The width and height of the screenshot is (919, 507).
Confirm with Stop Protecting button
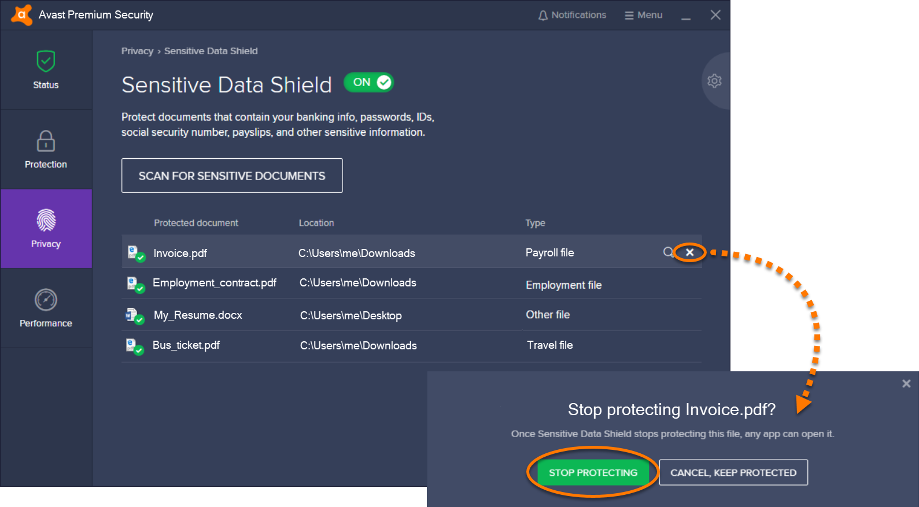tap(593, 472)
